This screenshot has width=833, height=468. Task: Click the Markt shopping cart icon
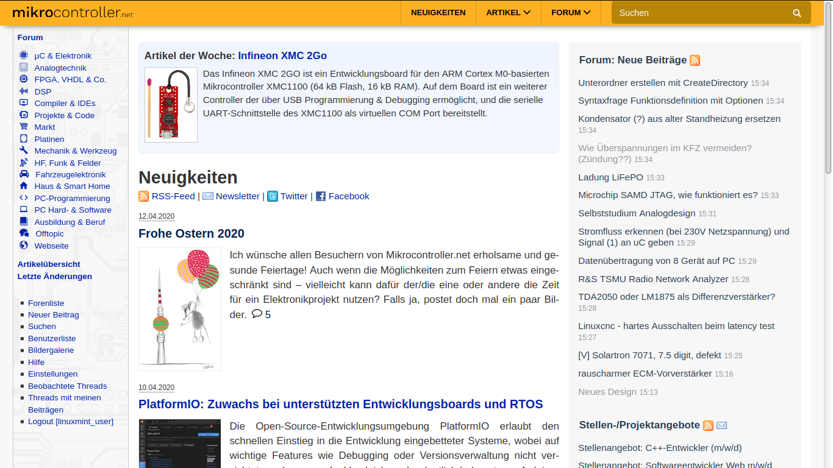(24, 127)
